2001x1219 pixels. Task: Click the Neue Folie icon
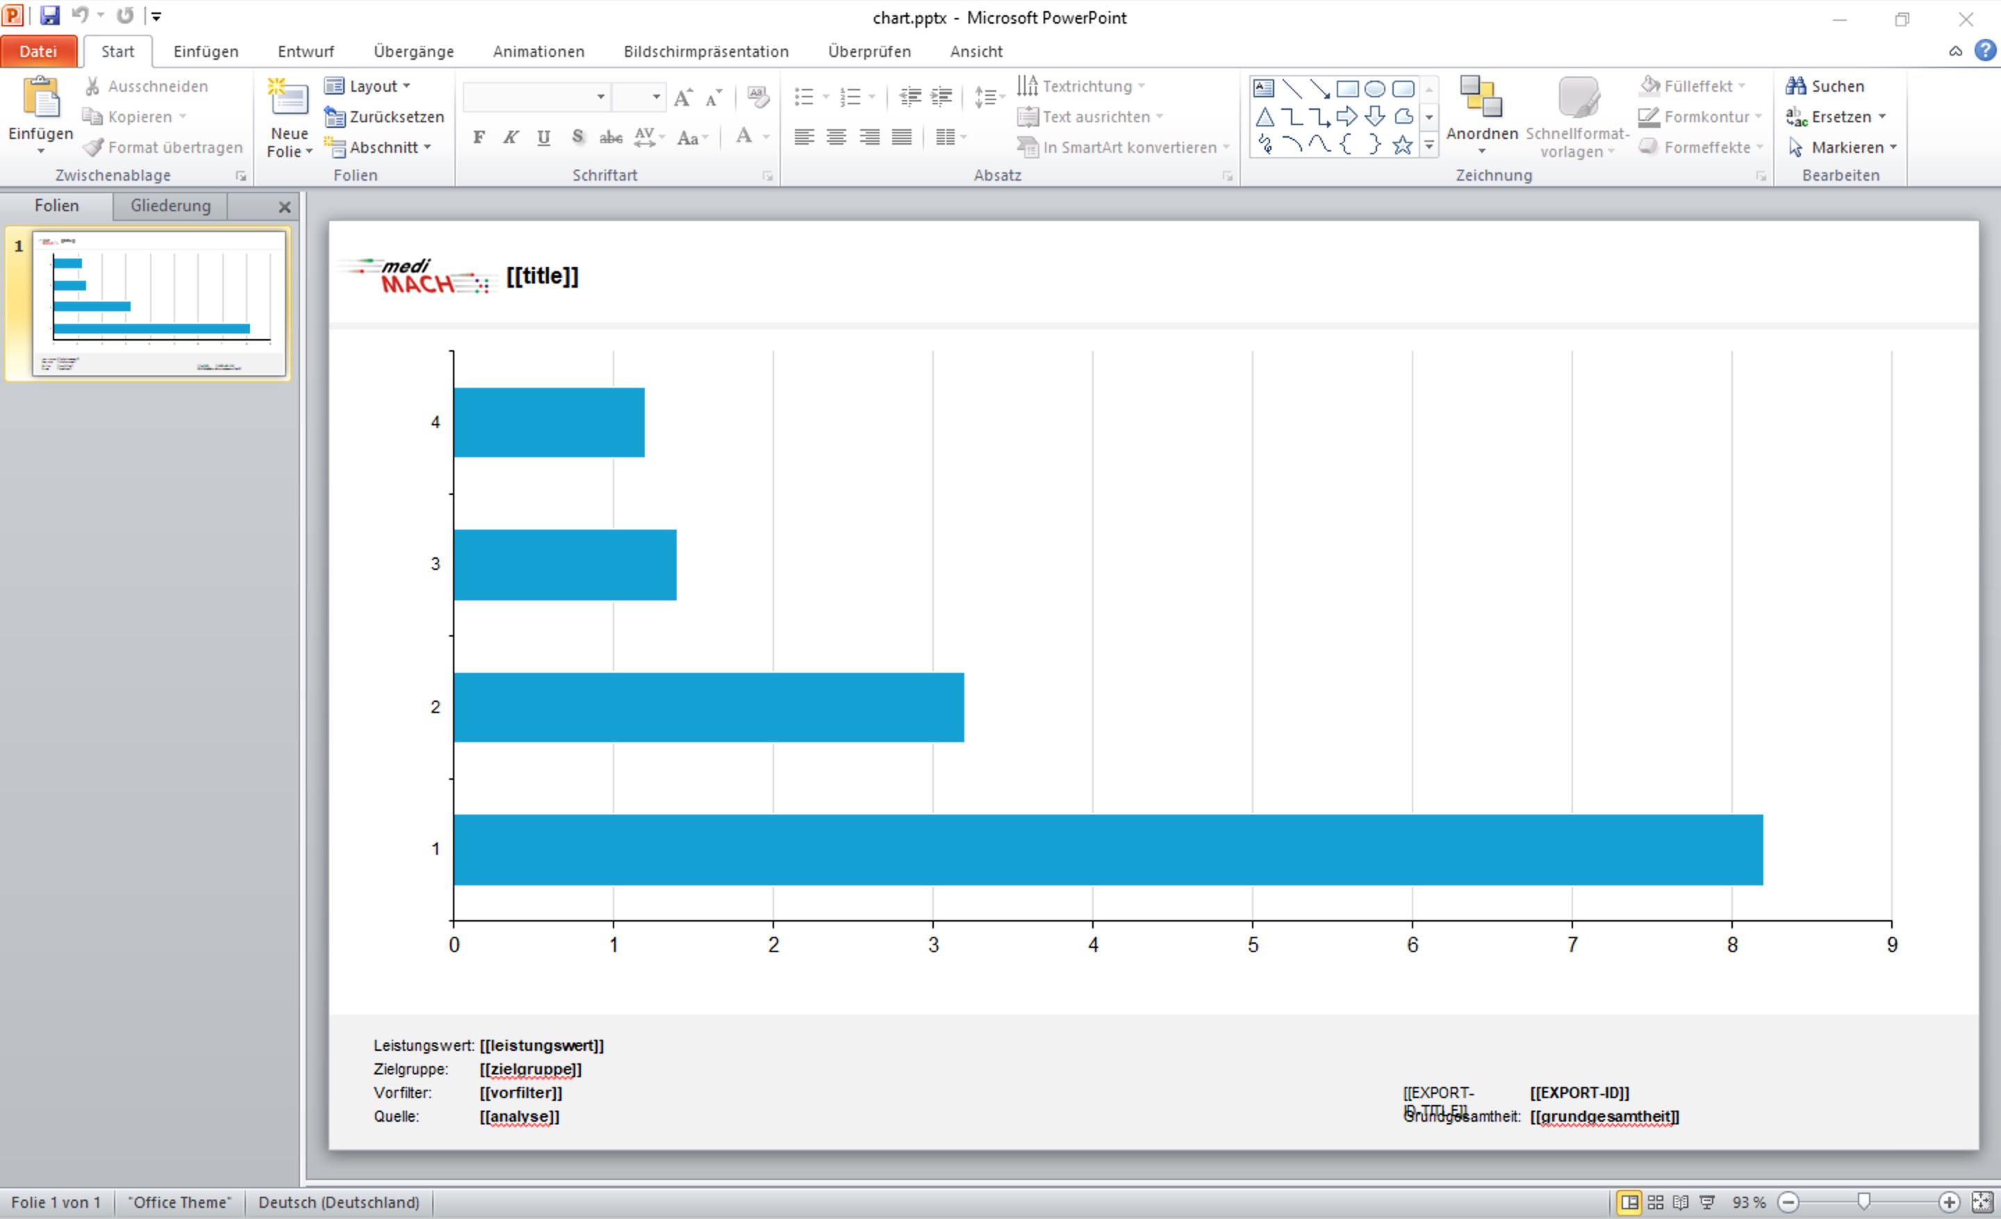click(x=289, y=98)
